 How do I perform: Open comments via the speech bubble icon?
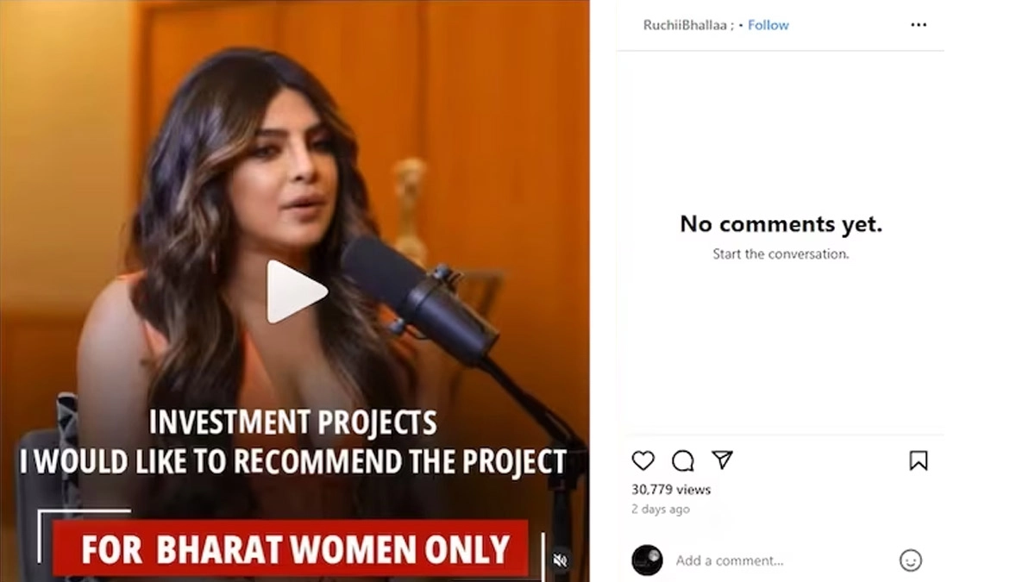pos(682,460)
